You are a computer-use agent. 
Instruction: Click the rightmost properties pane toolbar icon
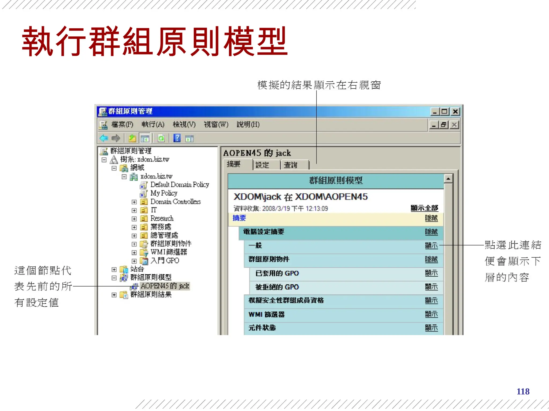pos(190,139)
